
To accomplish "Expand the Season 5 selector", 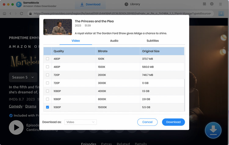I will pyautogui.click(x=23, y=77).
